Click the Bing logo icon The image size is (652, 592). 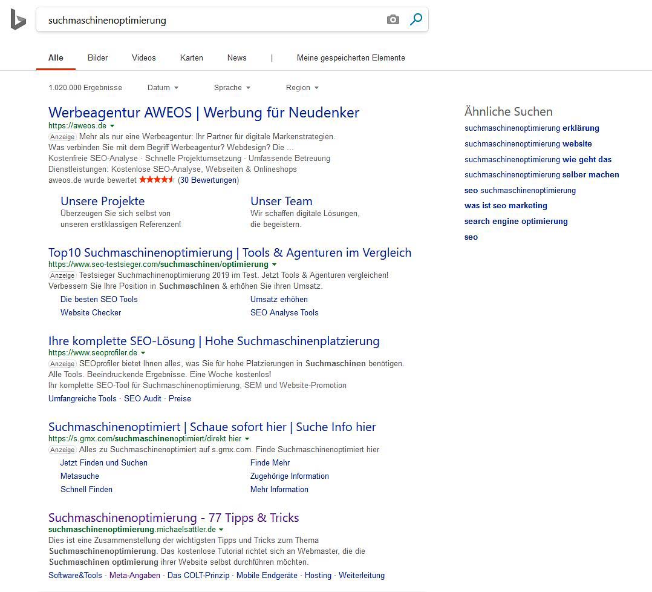point(18,19)
